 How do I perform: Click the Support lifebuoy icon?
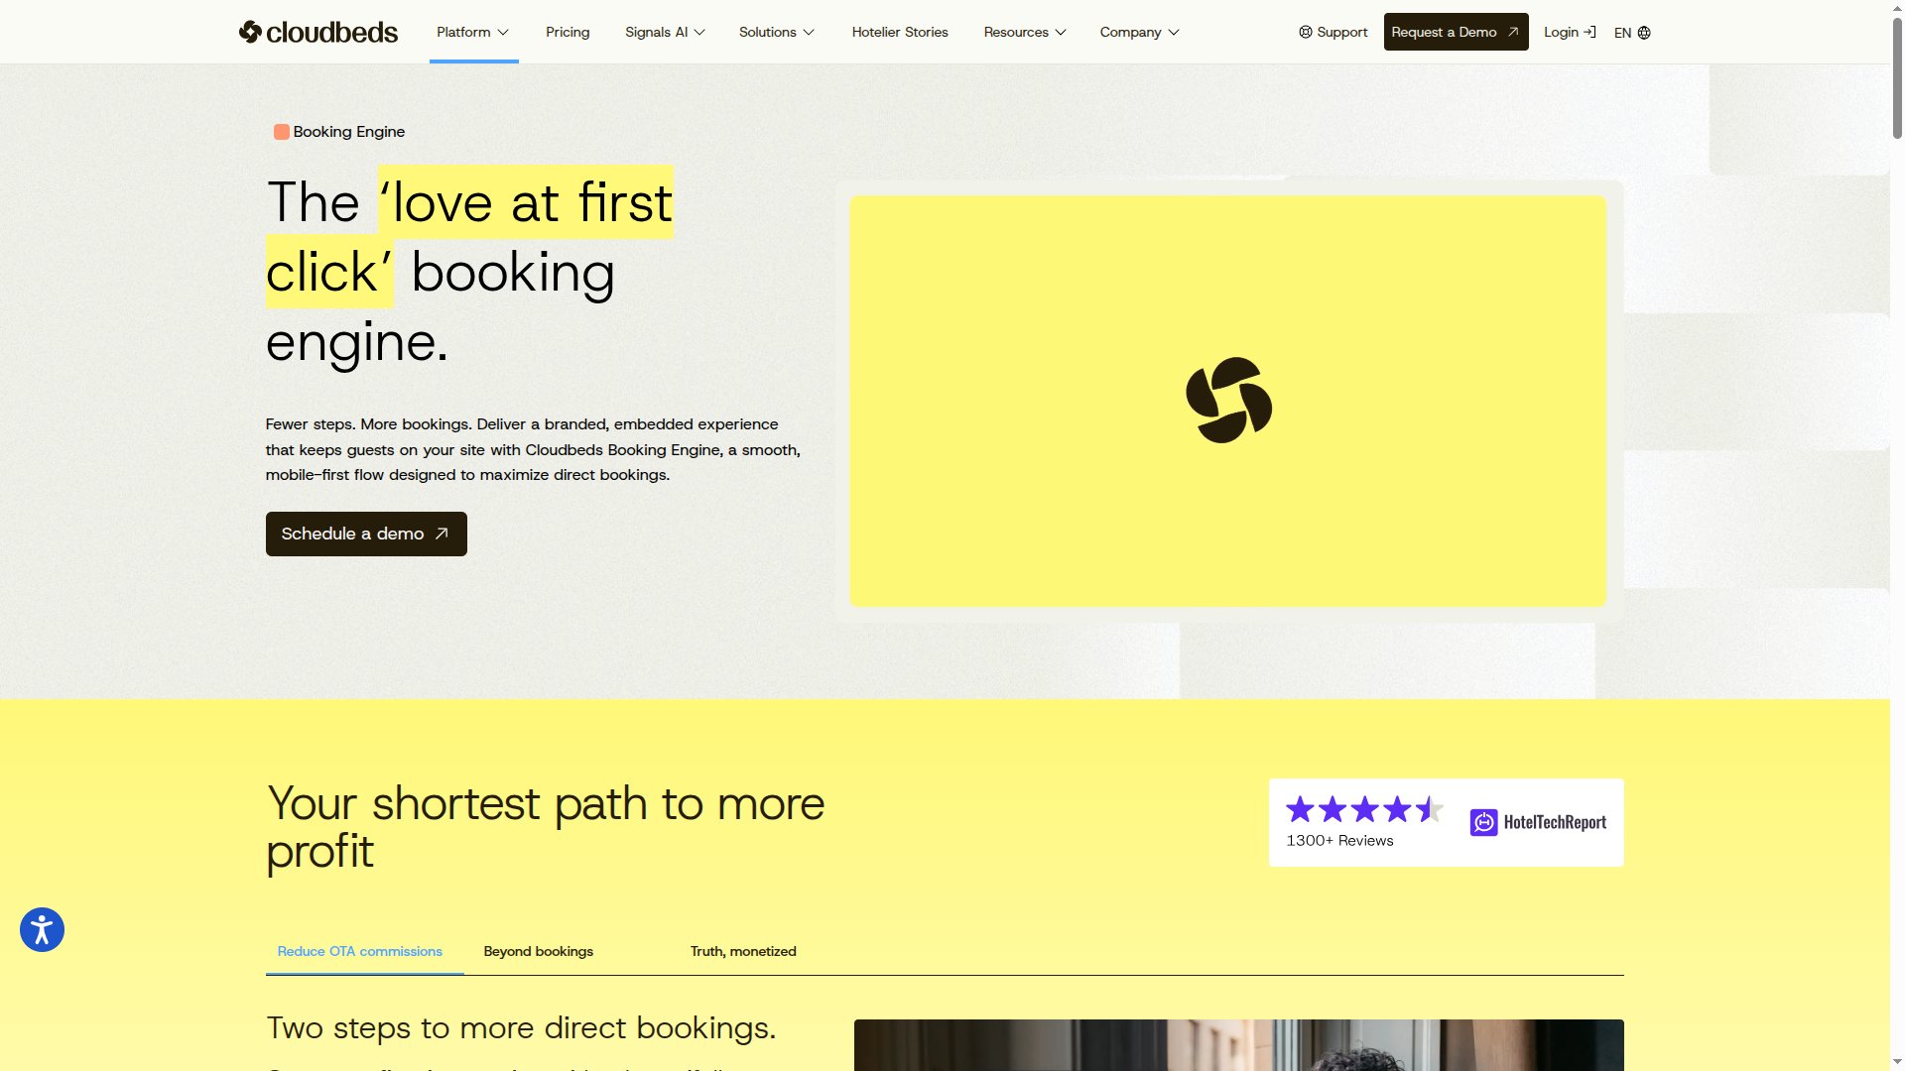coord(1305,32)
